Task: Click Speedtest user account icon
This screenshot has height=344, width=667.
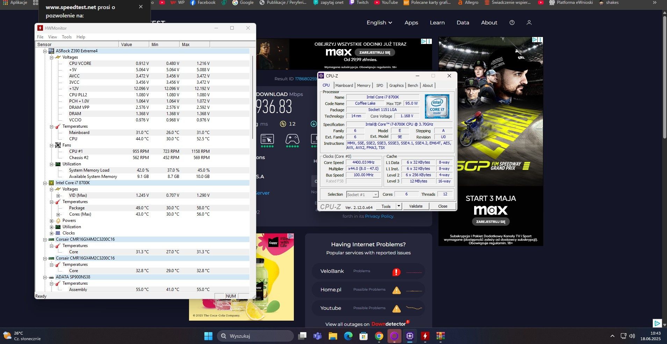Action: click(529, 23)
